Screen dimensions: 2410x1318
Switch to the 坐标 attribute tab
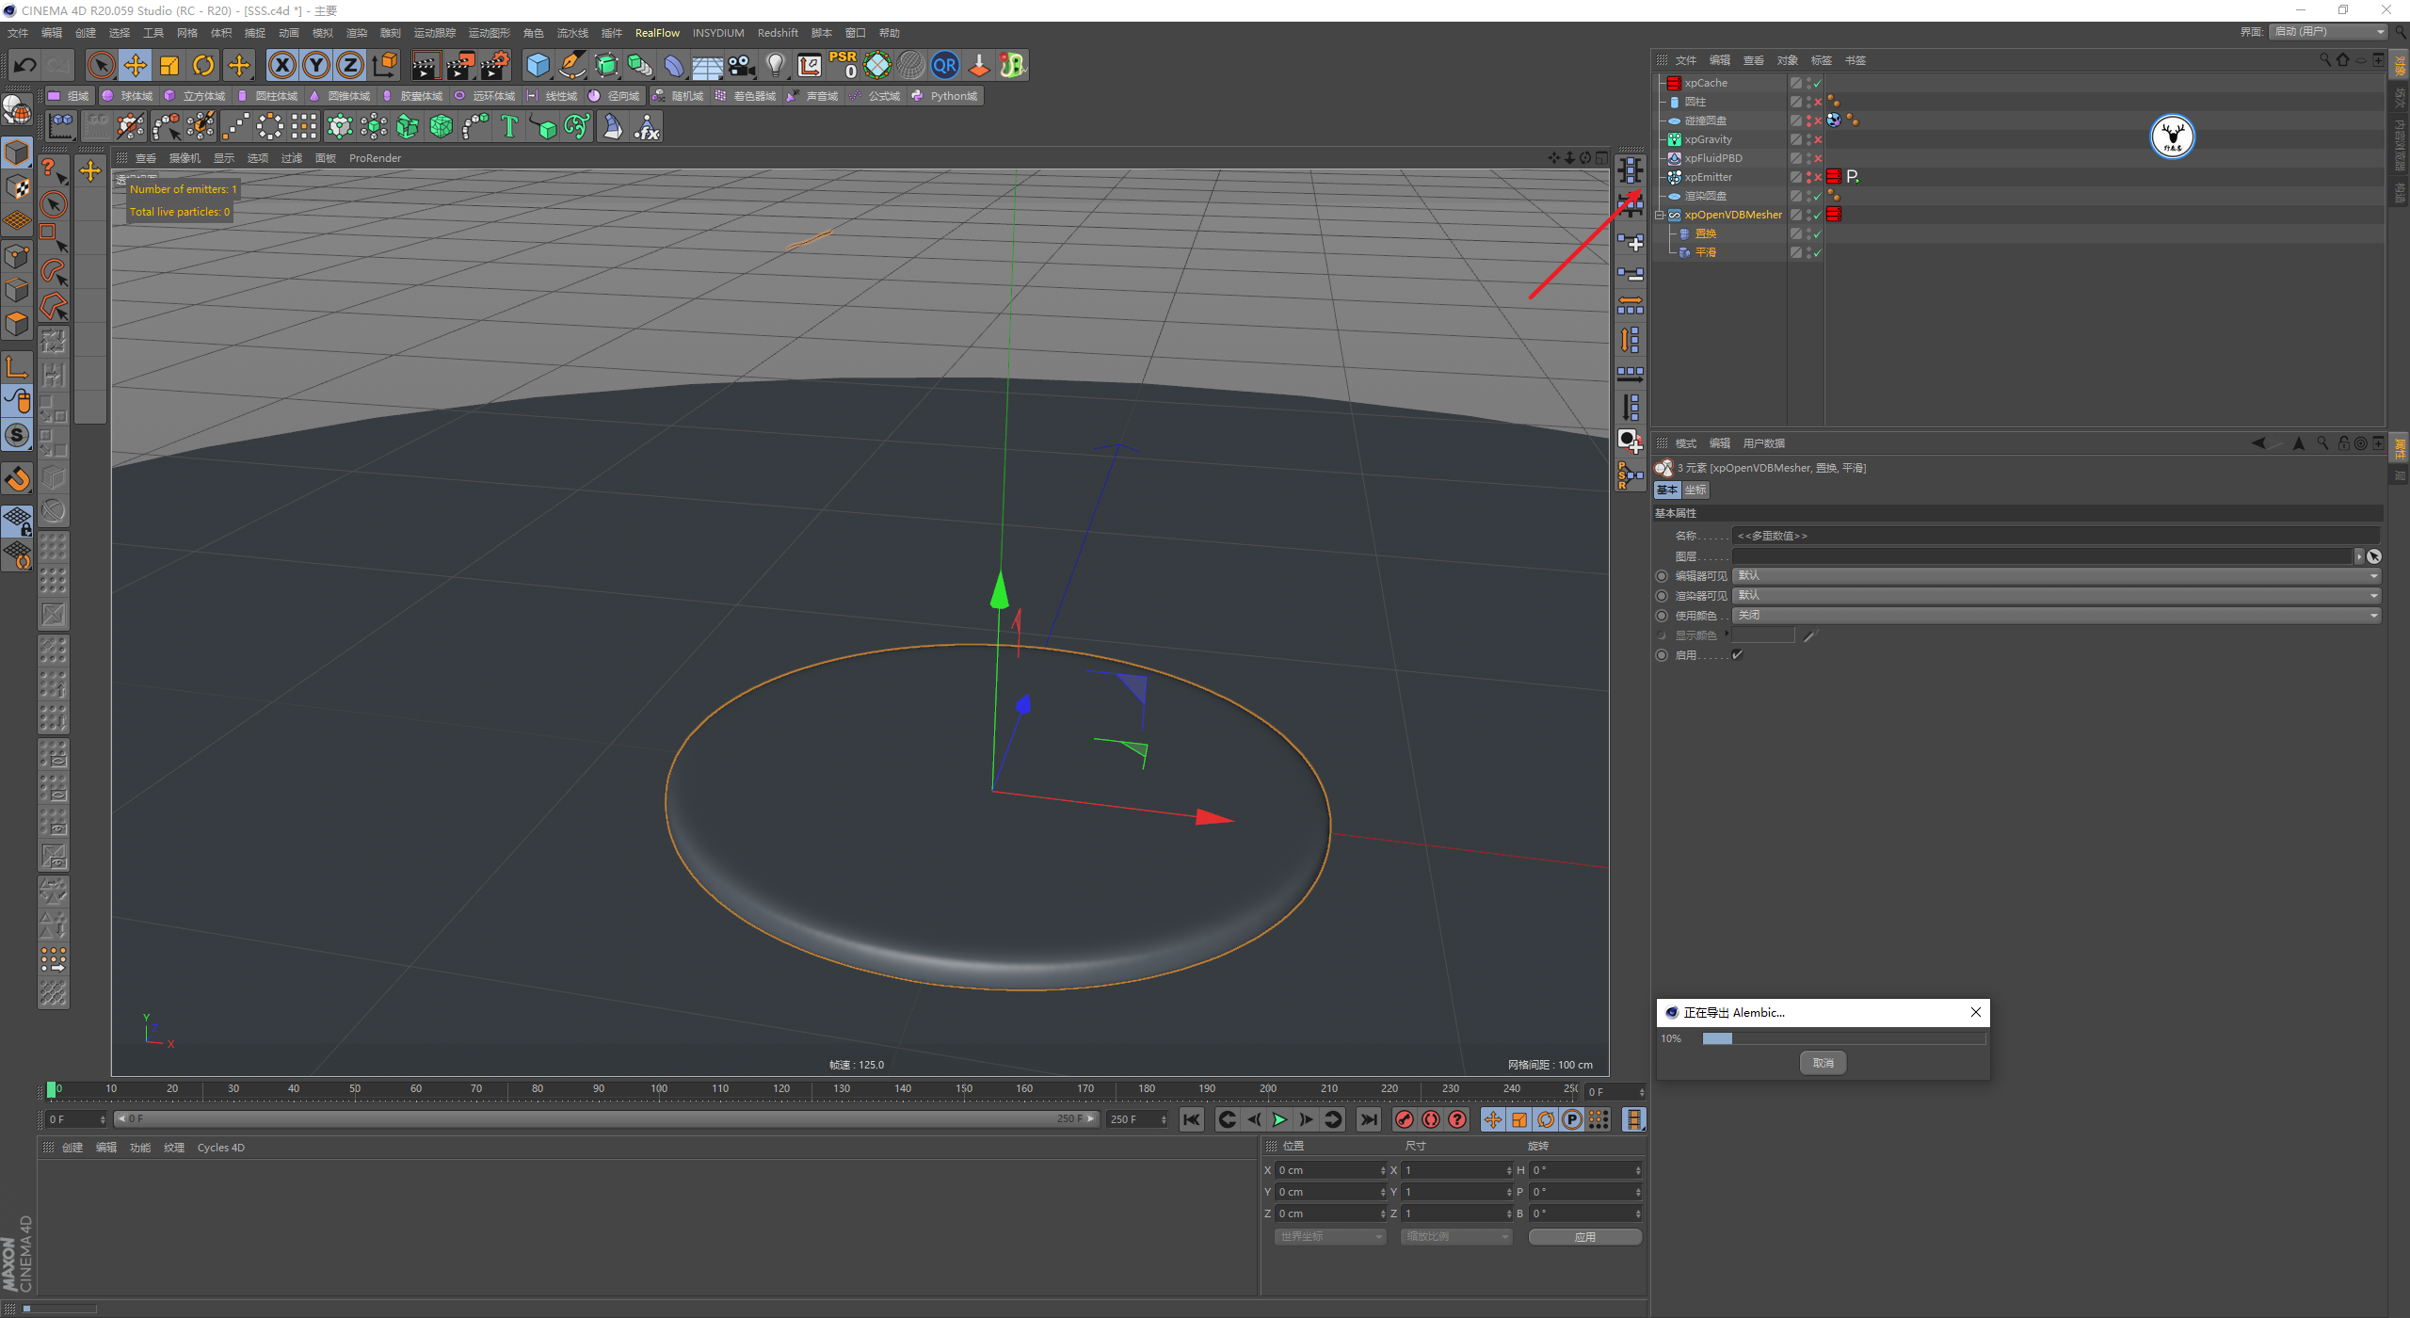coord(1695,490)
